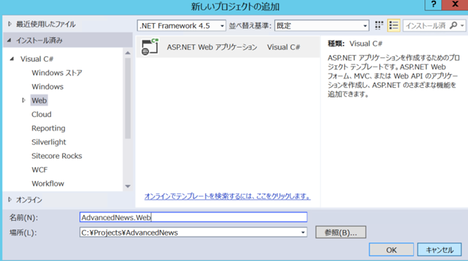The width and height of the screenshot is (468, 261).
Task: Select the Silverlight category
Action: point(48,142)
